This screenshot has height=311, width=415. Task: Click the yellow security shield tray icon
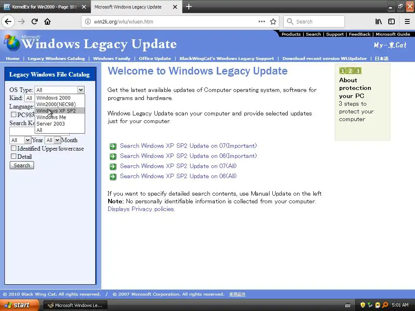[363, 305]
